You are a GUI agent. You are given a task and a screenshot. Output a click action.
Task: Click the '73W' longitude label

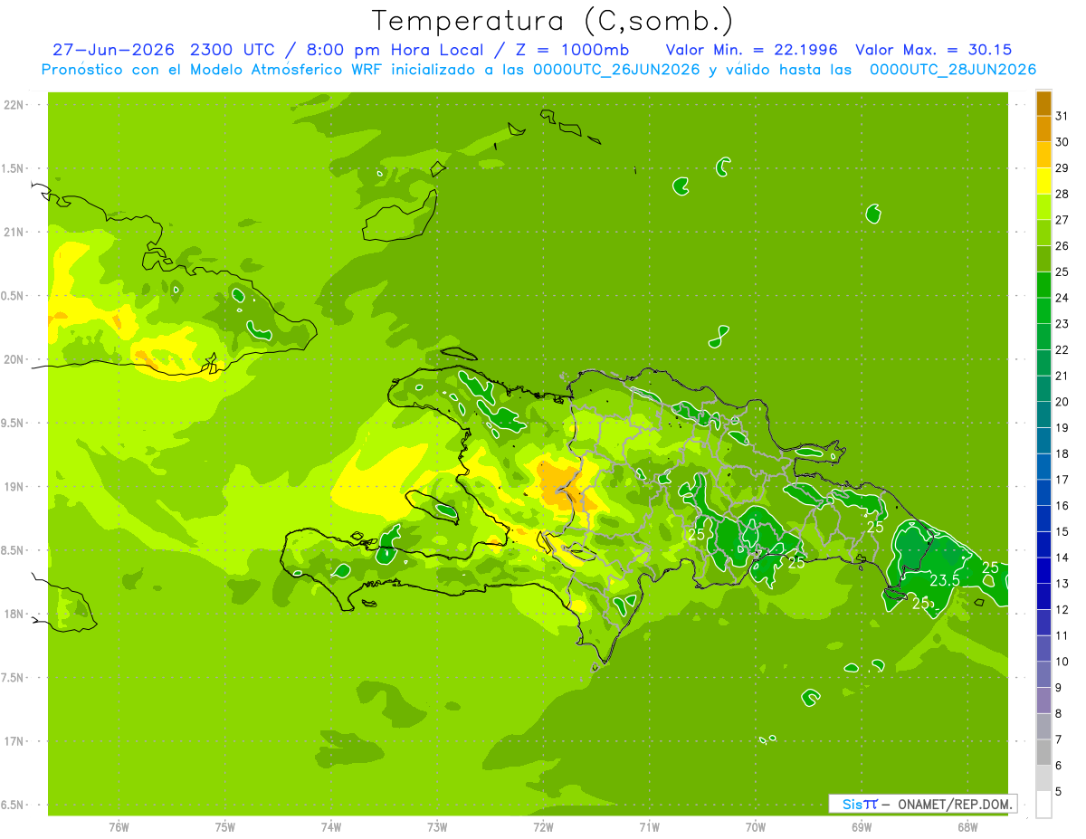tap(437, 827)
